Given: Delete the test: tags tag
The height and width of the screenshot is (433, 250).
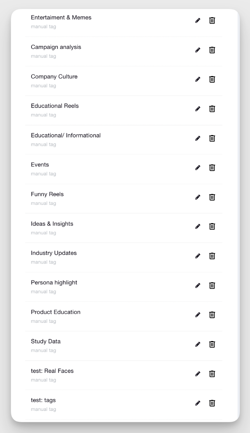Looking at the screenshot, I should pos(212,403).
